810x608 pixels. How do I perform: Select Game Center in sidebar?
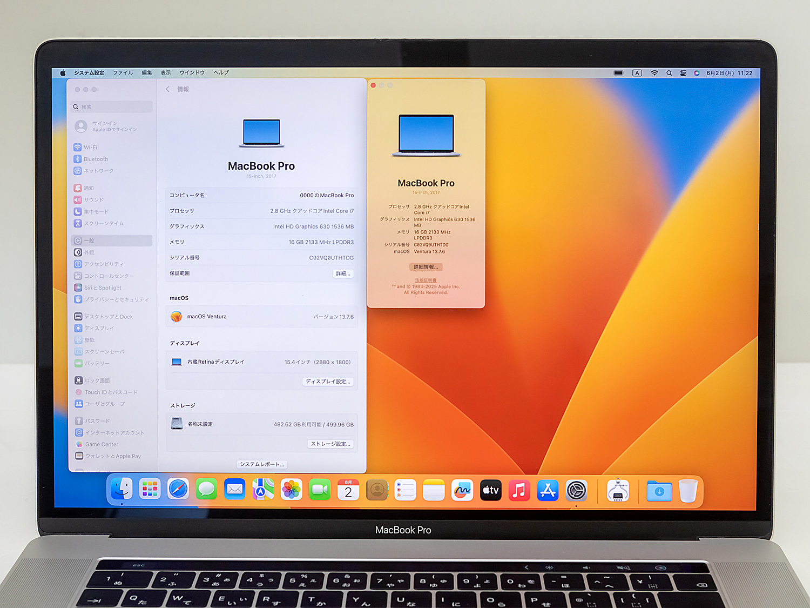click(x=112, y=444)
